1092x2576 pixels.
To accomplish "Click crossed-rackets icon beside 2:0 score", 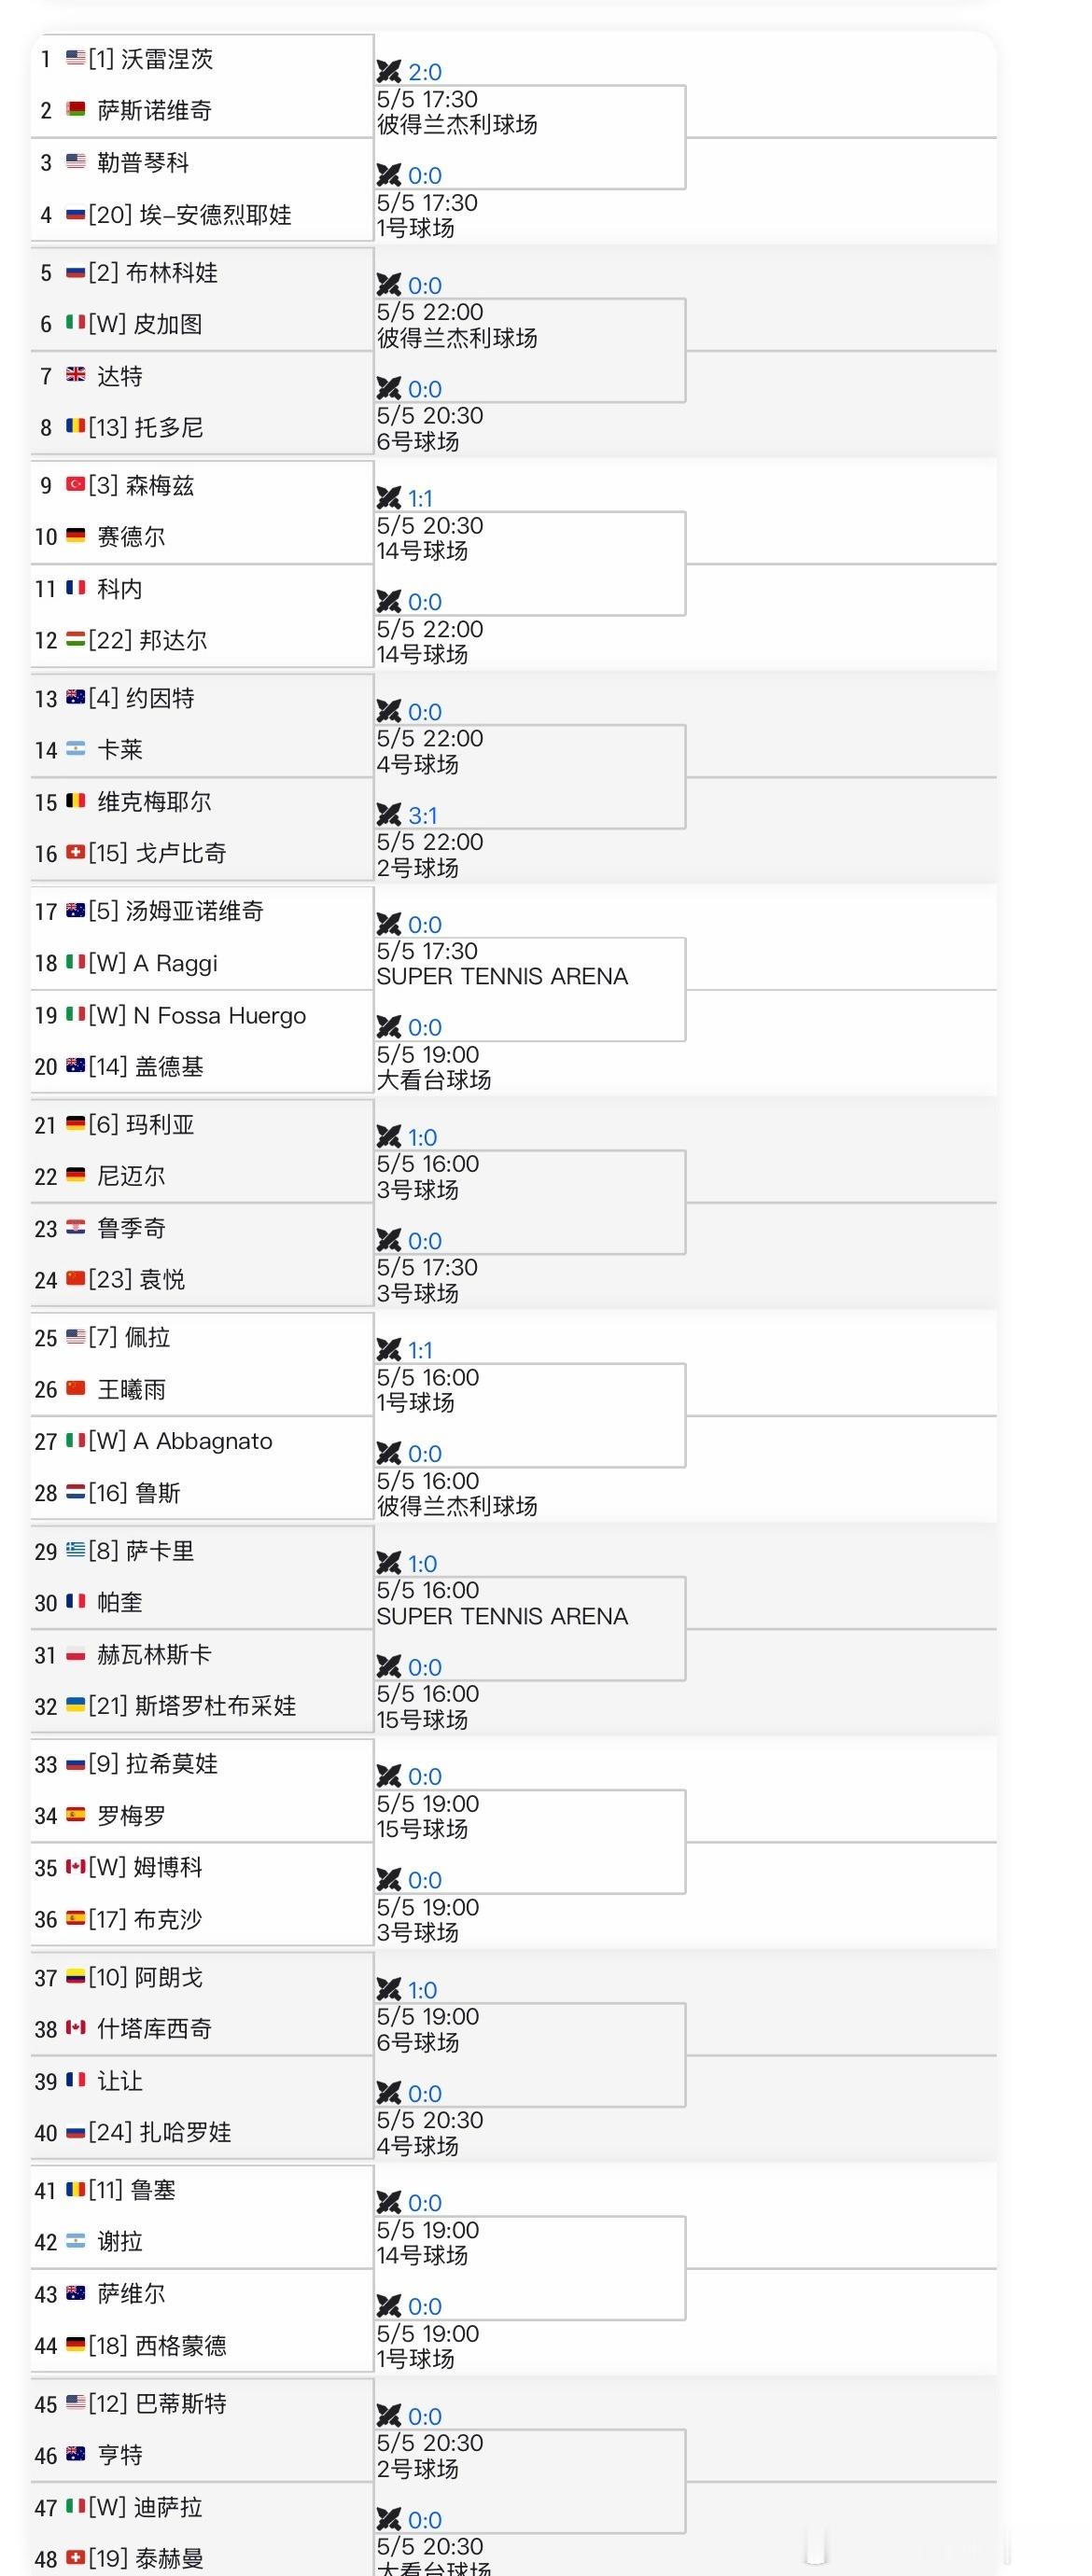I will (388, 71).
